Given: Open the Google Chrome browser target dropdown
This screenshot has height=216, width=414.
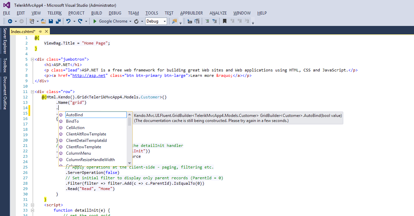Looking at the screenshot, I should [130, 21].
